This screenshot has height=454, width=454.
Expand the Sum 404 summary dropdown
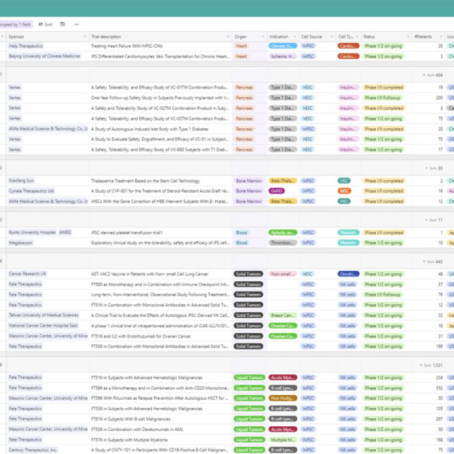pos(425,75)
